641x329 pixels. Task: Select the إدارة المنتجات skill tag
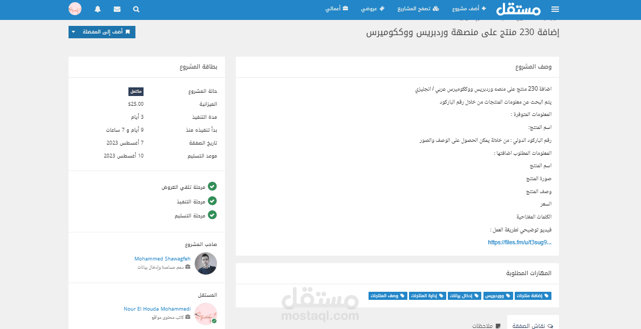click(427, 296)
